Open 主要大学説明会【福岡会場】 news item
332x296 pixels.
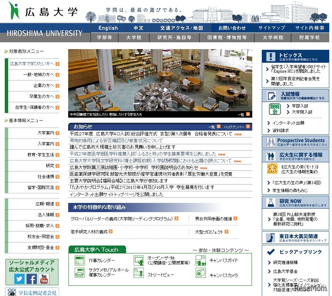click(119, 181)
